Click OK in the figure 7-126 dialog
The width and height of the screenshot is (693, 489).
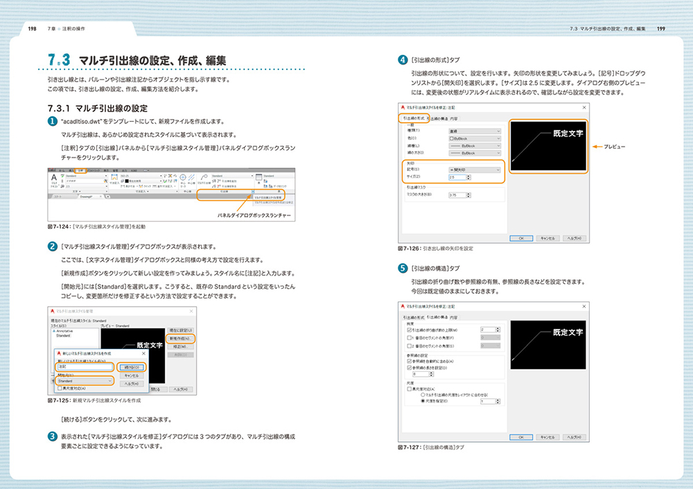pos(521,238)
